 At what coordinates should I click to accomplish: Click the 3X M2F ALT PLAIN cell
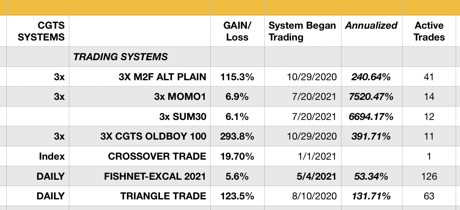[x=162, y=77]
